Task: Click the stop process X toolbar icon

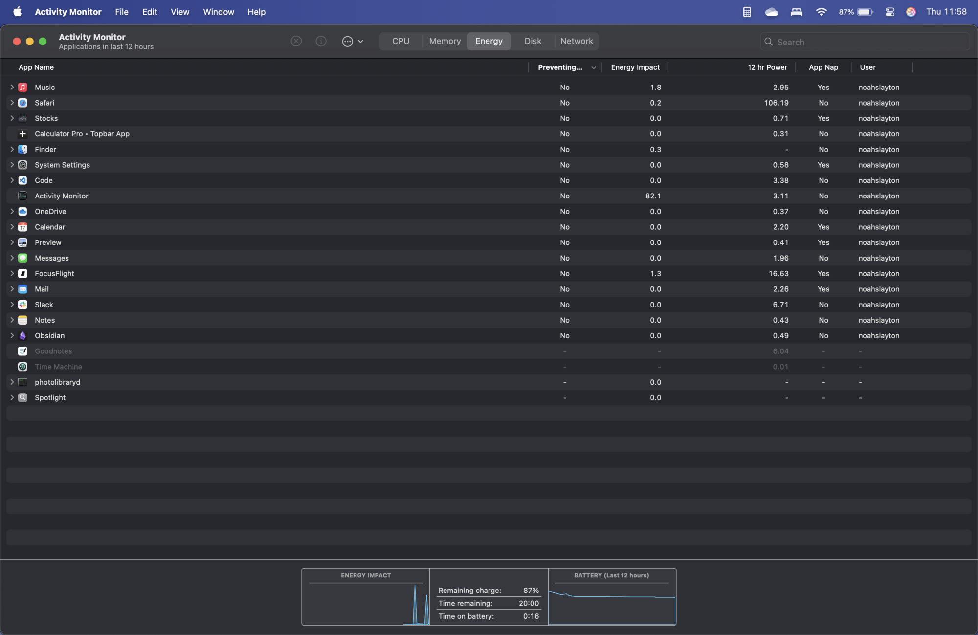Action: (296, 42)
